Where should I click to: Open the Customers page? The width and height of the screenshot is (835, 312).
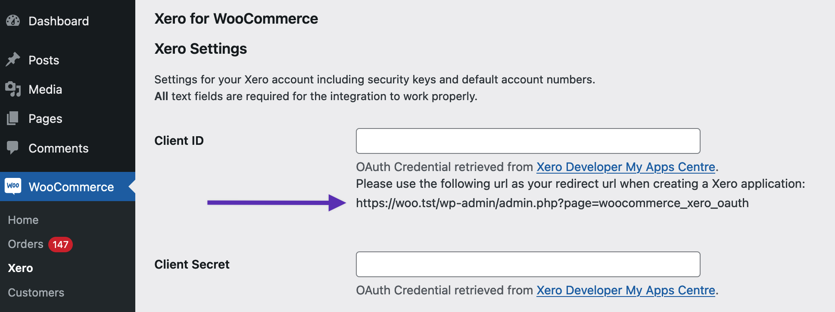(36, 293)
